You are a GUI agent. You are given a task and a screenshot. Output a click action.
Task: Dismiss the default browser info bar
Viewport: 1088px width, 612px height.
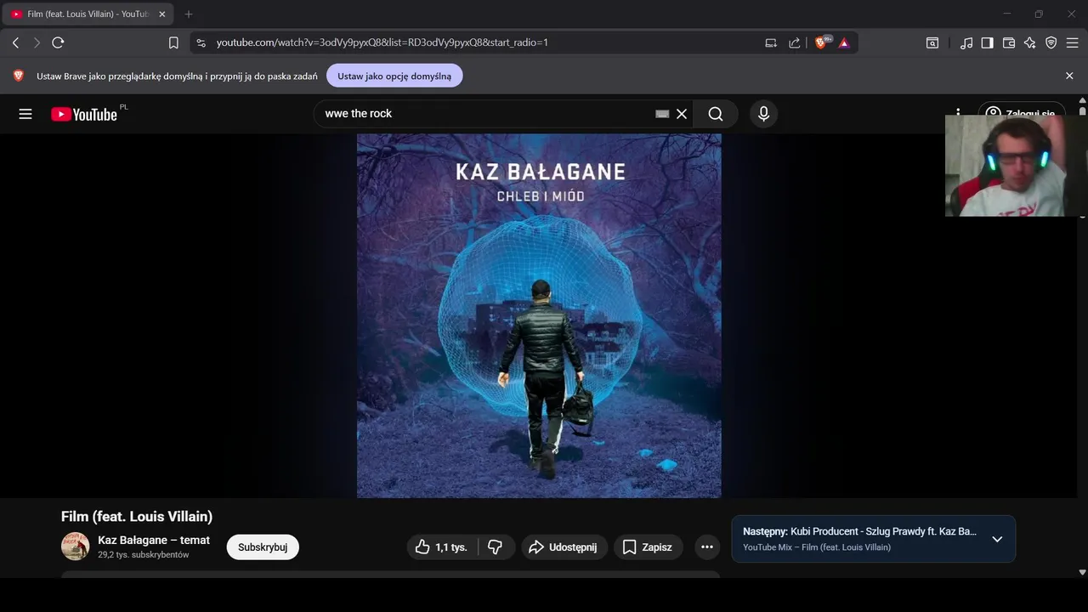click(x=1069, y=76)
